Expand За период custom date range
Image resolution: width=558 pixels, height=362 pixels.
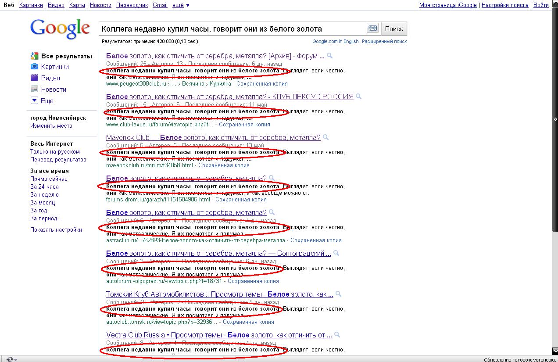(46, 218)
